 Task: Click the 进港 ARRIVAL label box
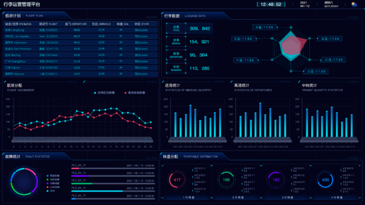tap(176, 42)
